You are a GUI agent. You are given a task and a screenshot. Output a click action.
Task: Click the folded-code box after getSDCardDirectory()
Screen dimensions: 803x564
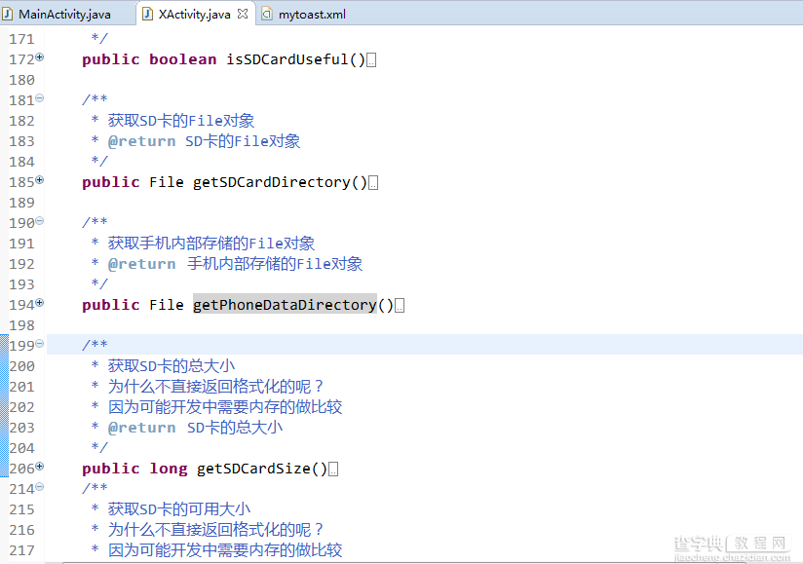coord(374,183)
